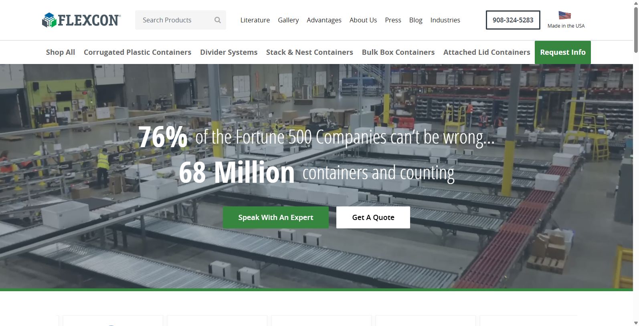Click the scrollbar down arrow

click(x=636, y=322)
